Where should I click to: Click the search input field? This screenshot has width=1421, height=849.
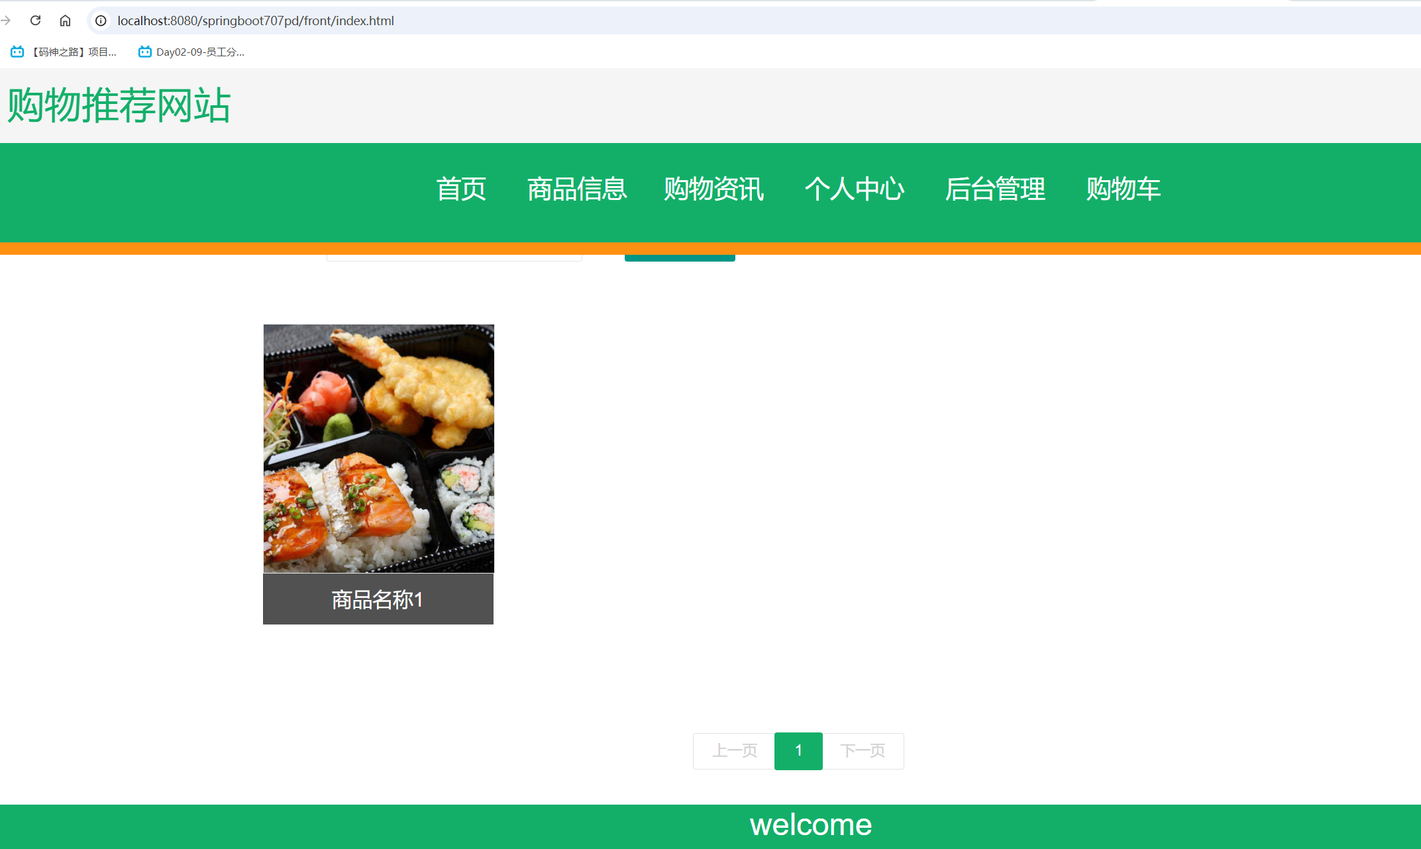pyautogui.click(x=454, y=257)
